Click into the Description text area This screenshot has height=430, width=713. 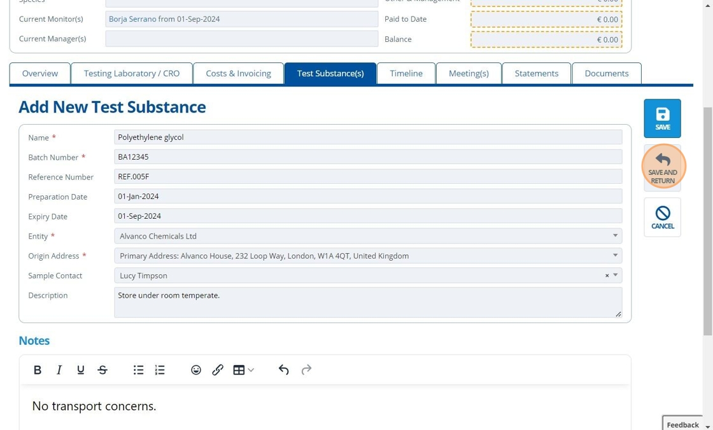(368, 302)
